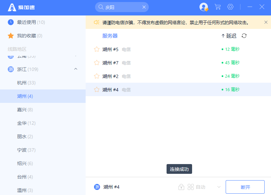Click the lock icon in the bottom bar
This screenshot has height=195, width=271.
pos(181,187)
